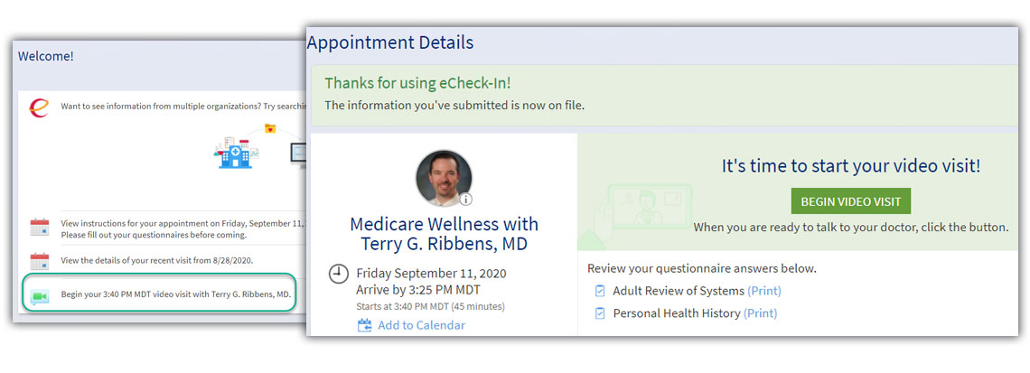Begin your 3:40 PM MDT video visit link
1030x373 pixels.
coord(176,294)
